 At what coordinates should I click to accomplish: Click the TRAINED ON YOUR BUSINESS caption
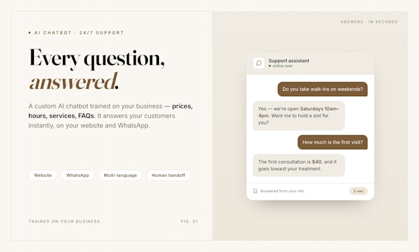(x=65, y=222)
